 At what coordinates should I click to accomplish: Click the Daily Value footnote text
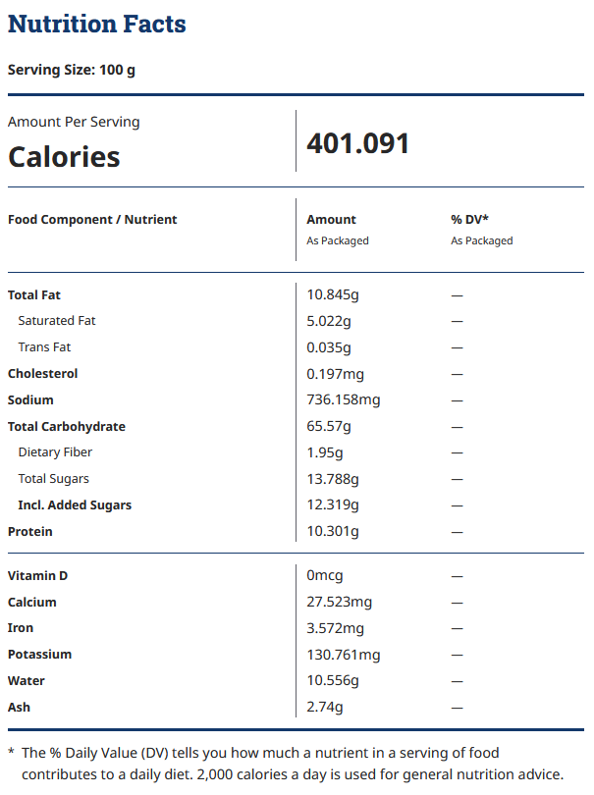(x=287, y=764)
